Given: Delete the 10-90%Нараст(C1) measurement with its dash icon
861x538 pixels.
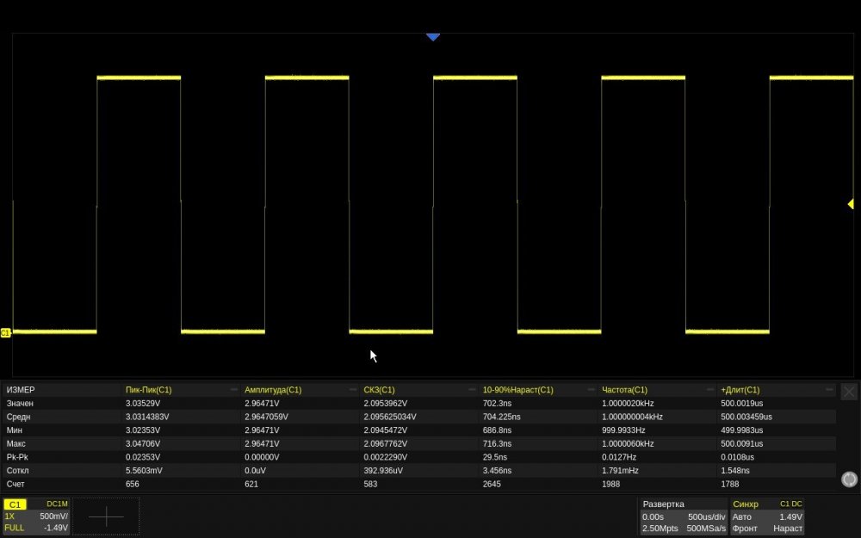Looking at the screenshot, I should (592, 390).
